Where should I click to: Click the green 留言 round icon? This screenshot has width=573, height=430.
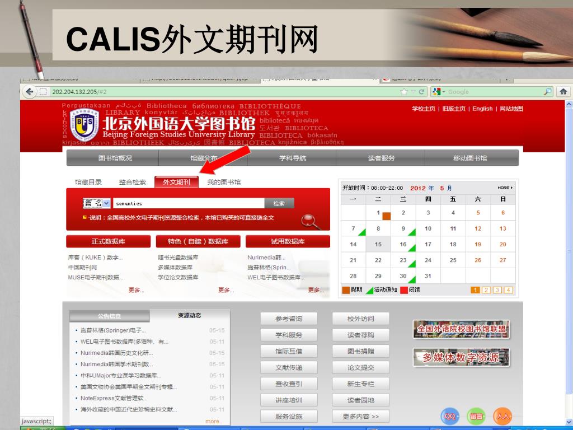476,416
